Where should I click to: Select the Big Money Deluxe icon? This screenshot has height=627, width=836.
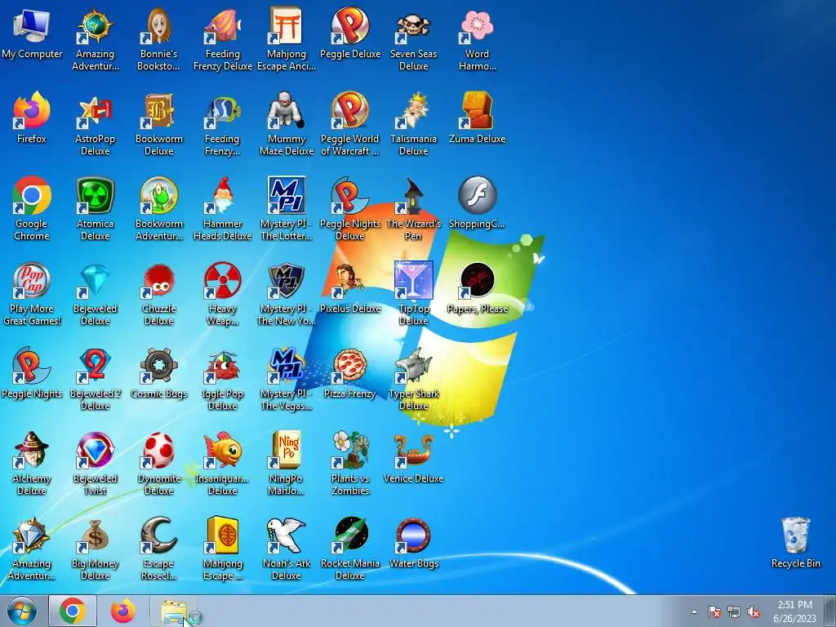(95, 548)
